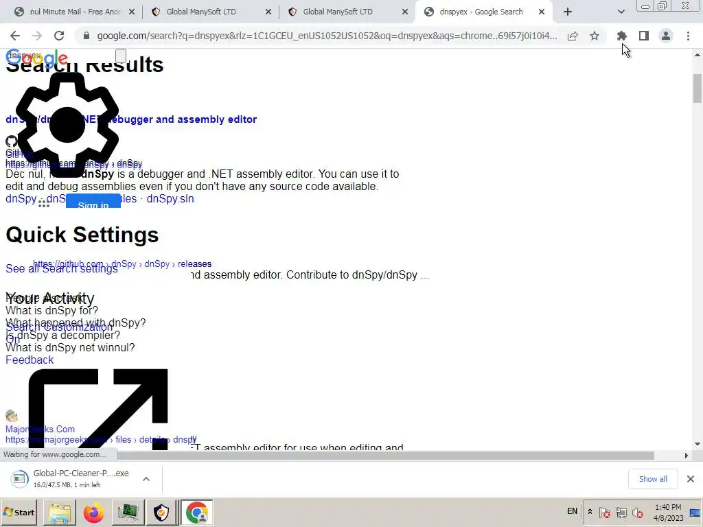Show hidden system tray icons
This screenshot has width=703, height=527.
tap(590, 511)
